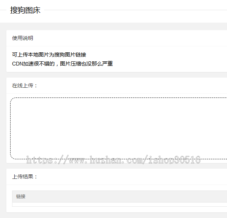Select the 使用说明 card header

23,38
